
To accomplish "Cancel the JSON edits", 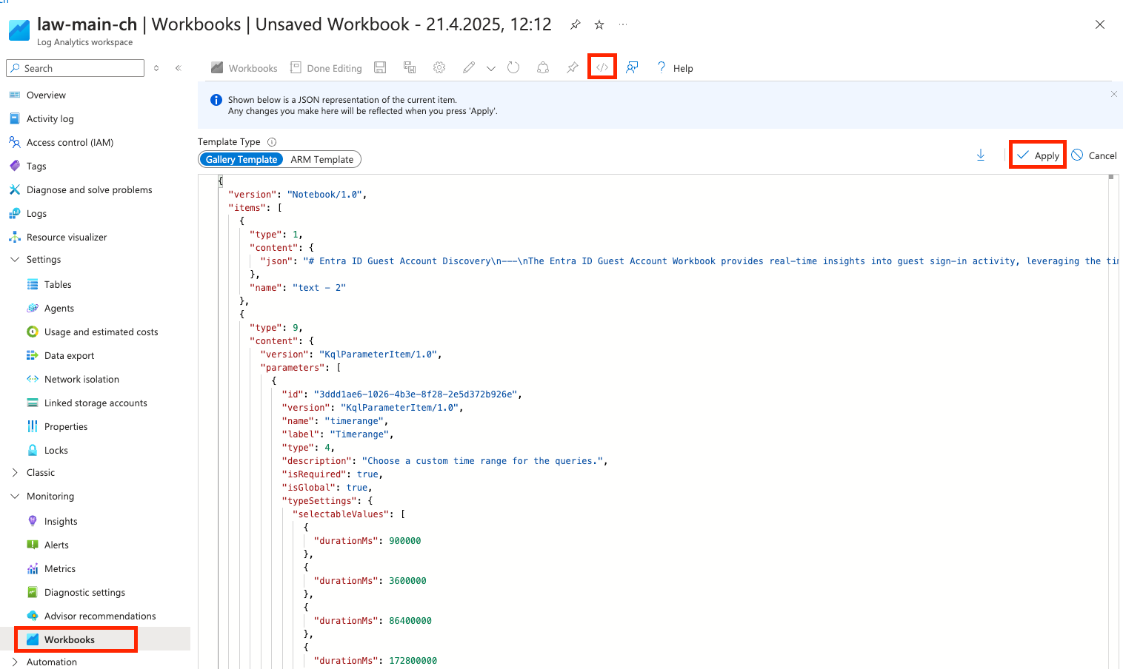I will [1094, 155].
